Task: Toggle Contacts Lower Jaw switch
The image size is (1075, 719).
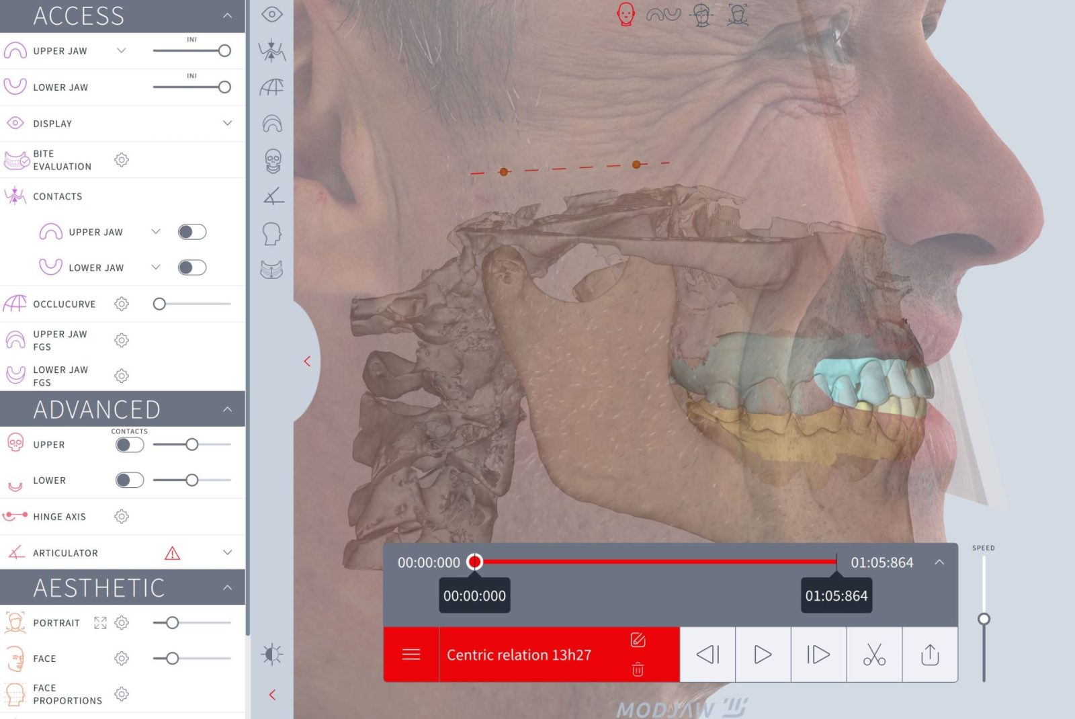Action: click(x=191, y=267)
